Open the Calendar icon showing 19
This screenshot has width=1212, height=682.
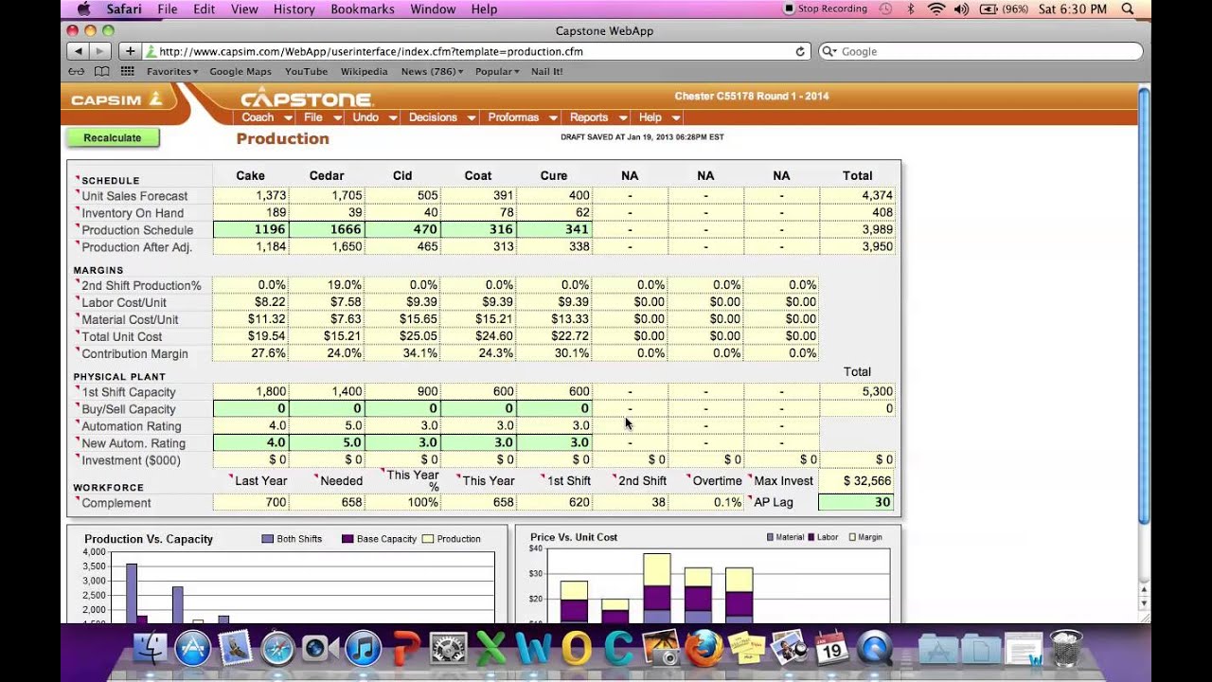tap(831, 649)
